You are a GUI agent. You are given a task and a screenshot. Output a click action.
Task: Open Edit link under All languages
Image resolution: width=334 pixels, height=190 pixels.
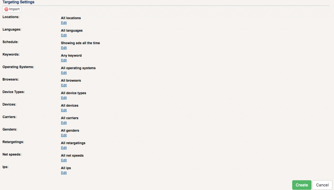tap(64, 35)
